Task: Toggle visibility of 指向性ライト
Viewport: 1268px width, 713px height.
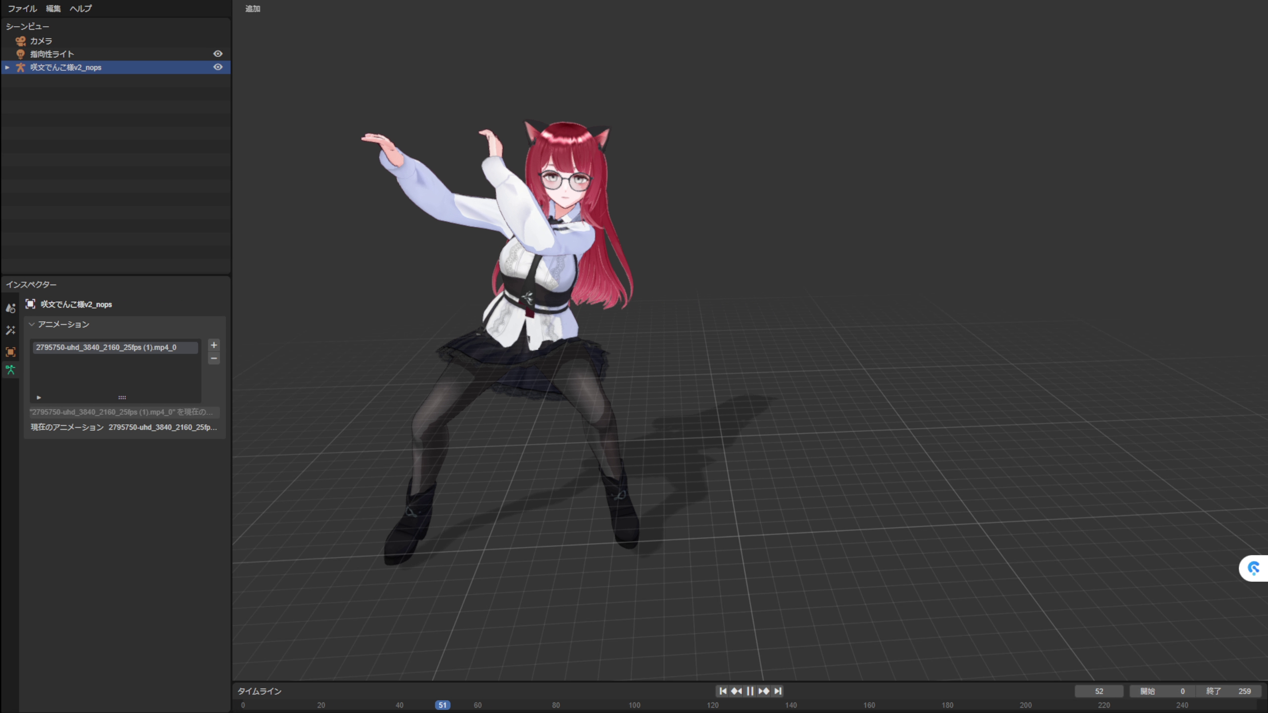Action: pyautogui.click(x=218, y=53)
